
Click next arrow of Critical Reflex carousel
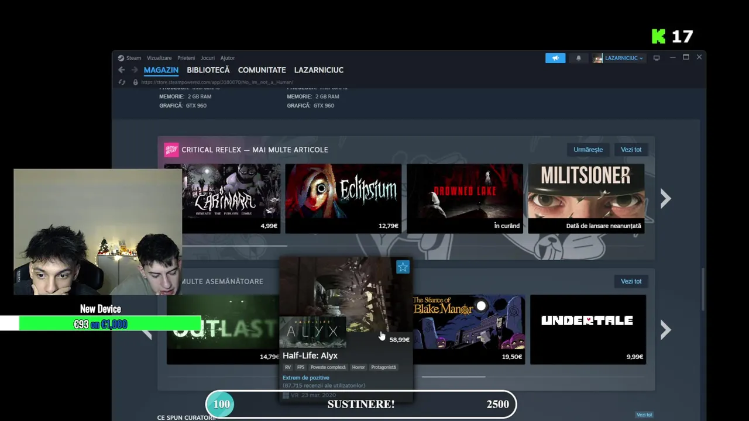coord(665,199)
